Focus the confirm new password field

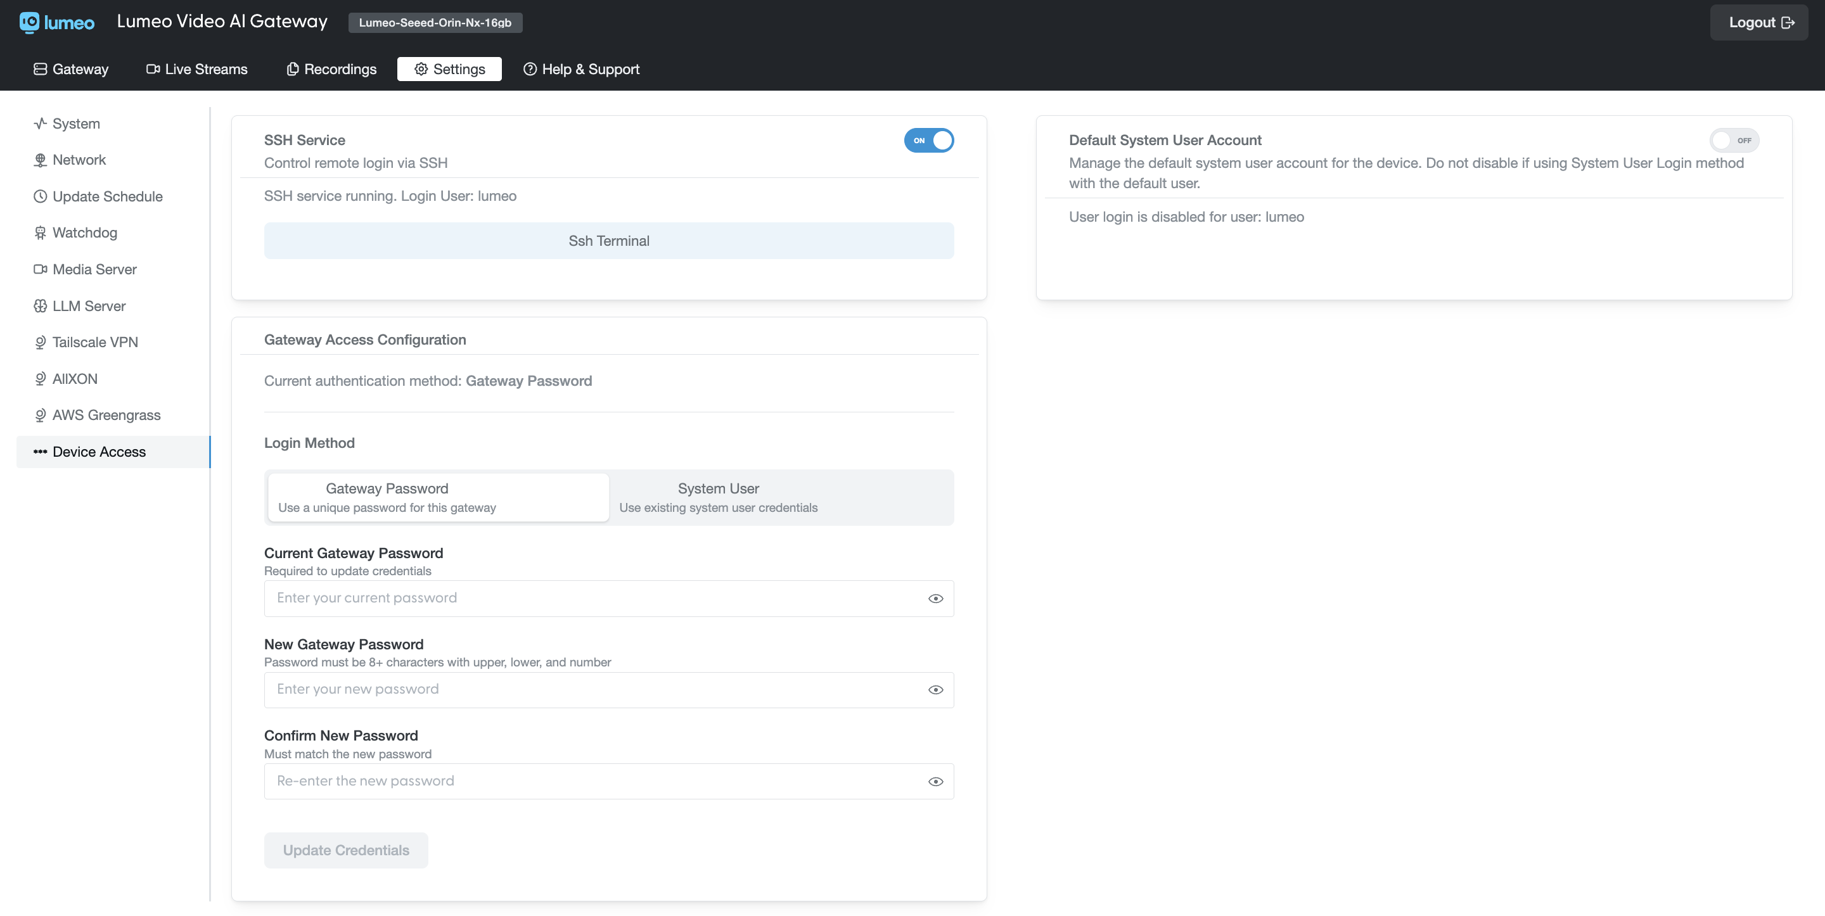[609, 782]
